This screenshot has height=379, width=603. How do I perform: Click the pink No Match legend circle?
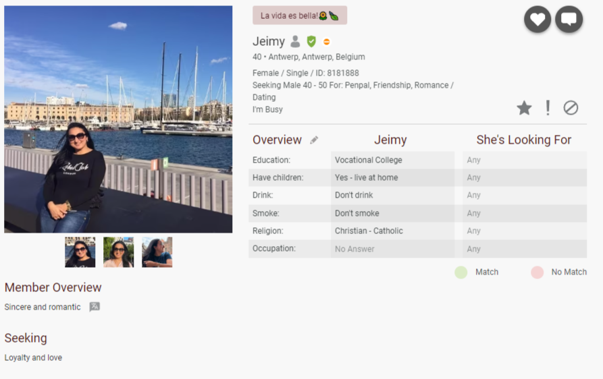pos(537,272)
